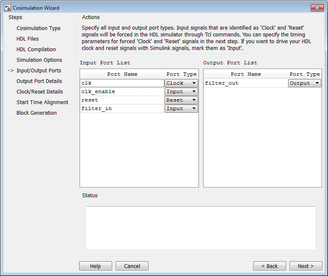Click the Input Port List Port Type header
The width and height of the screenshot is (328, 276).
click(182, 74)
